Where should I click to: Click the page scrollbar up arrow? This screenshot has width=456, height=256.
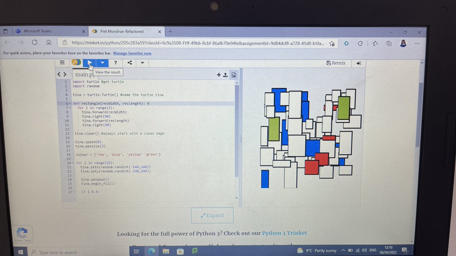422,62
